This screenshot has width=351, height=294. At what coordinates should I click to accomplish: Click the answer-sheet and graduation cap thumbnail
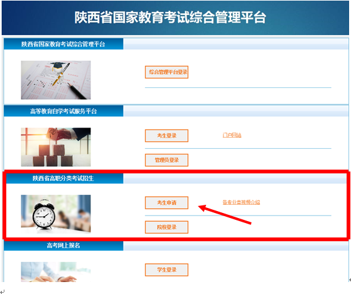tap(56, 80)
